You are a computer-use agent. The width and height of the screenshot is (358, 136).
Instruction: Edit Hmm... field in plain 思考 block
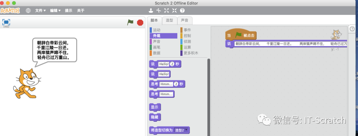(166, 94)
